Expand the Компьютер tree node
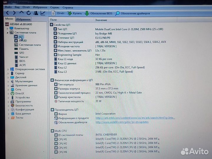 tap(7, 29)
